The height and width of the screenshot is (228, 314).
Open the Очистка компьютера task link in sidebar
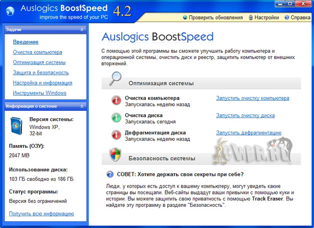38,52
